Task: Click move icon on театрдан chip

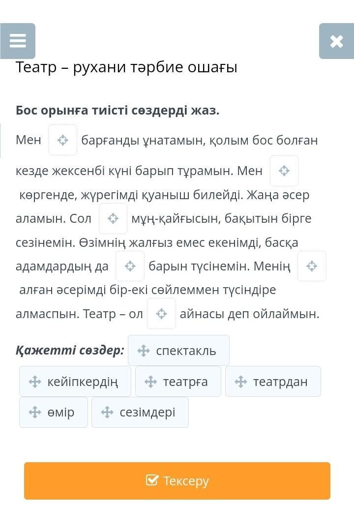Action: 240,382
